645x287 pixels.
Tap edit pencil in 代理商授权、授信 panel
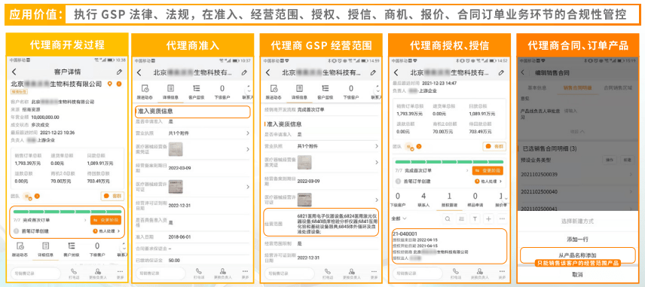501,72
